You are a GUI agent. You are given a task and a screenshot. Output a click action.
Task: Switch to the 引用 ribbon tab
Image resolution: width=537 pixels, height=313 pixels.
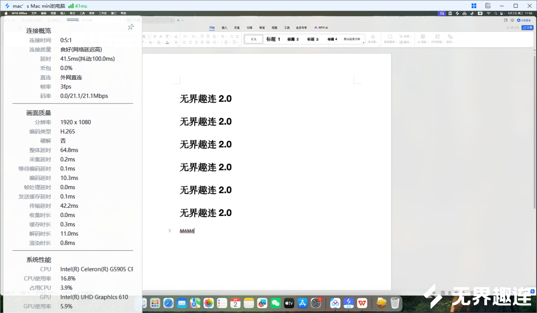pos(249,28)
